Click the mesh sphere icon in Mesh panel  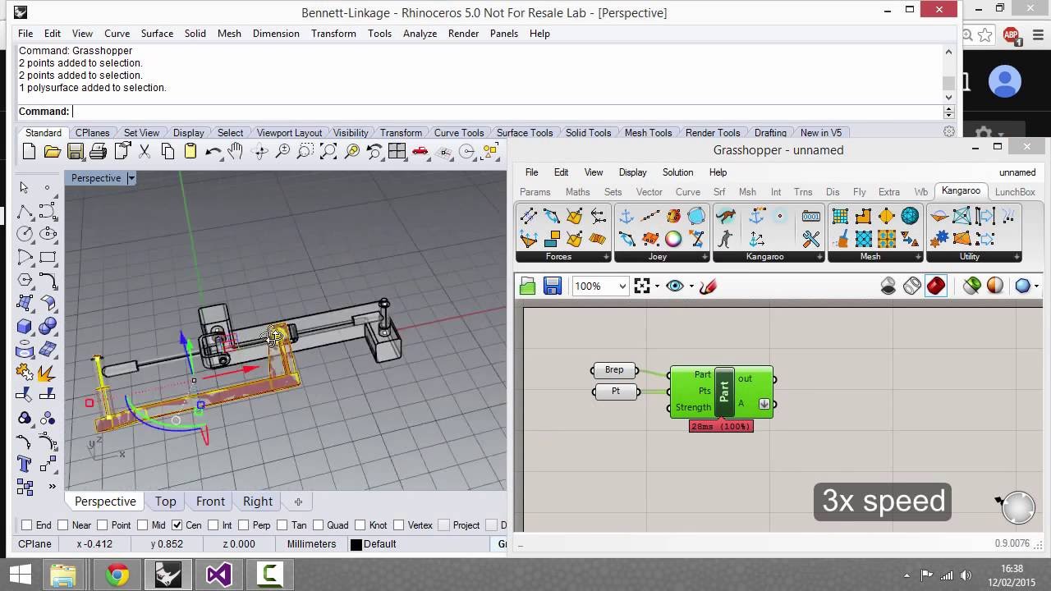pos(910,217)
